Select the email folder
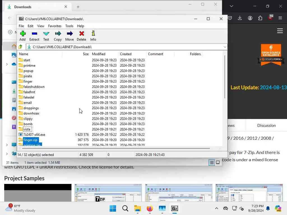Viewport: 287px width, 215px height. (27, 102)
